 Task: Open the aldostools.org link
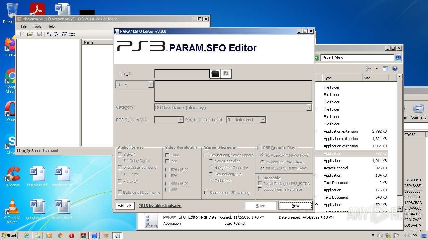[x=160, y=206]
